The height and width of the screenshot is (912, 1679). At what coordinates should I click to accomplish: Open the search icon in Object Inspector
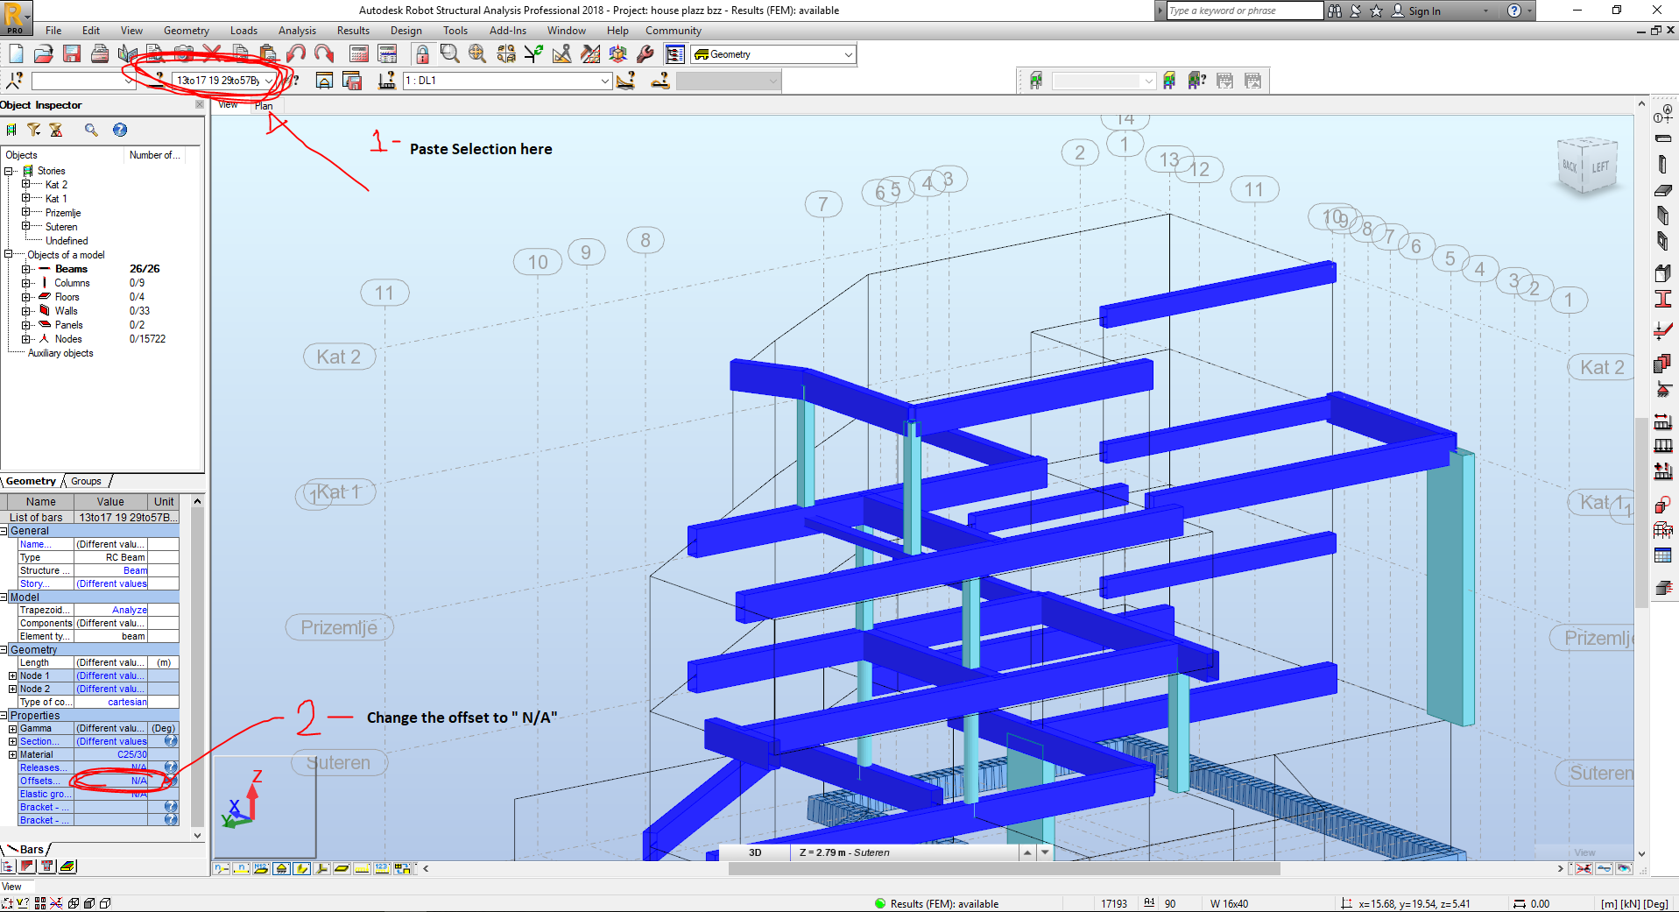click(x=91, y=130)
